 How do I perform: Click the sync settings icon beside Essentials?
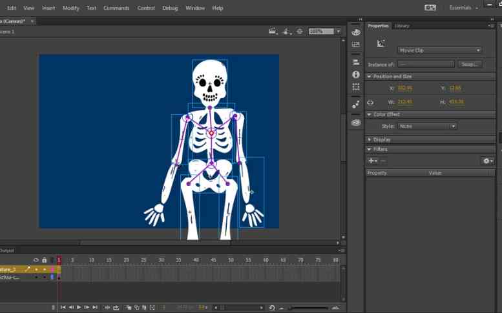(430, 8)
